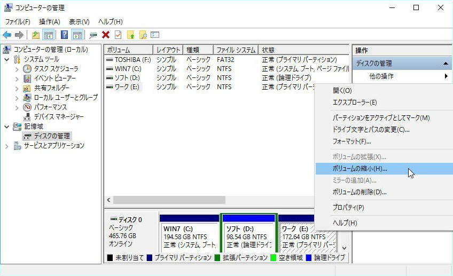Screen dimensions: 453x276
Task: Sort by the レイアウト column header
Action: [x=168, y=50]
